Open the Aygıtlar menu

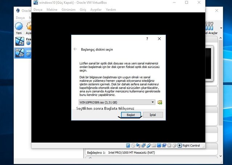pyautogui.click(x=96, y=10)
